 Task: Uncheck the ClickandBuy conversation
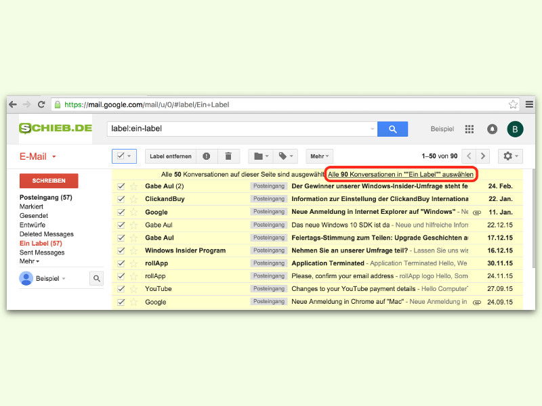[121, 199]
